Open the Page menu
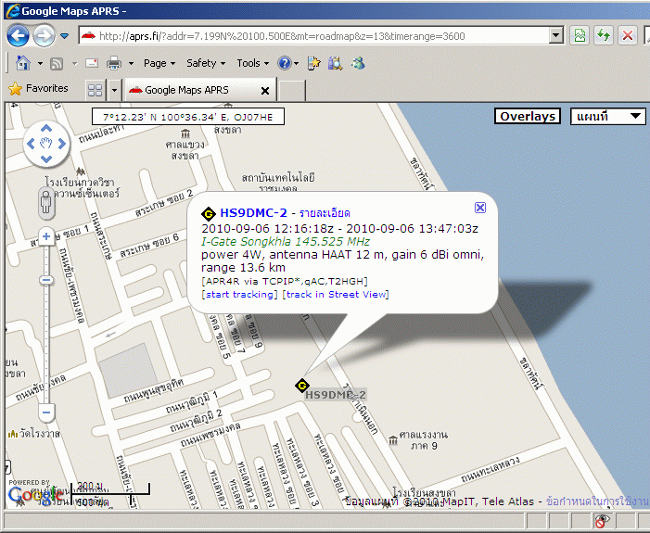 pos(159,63)
